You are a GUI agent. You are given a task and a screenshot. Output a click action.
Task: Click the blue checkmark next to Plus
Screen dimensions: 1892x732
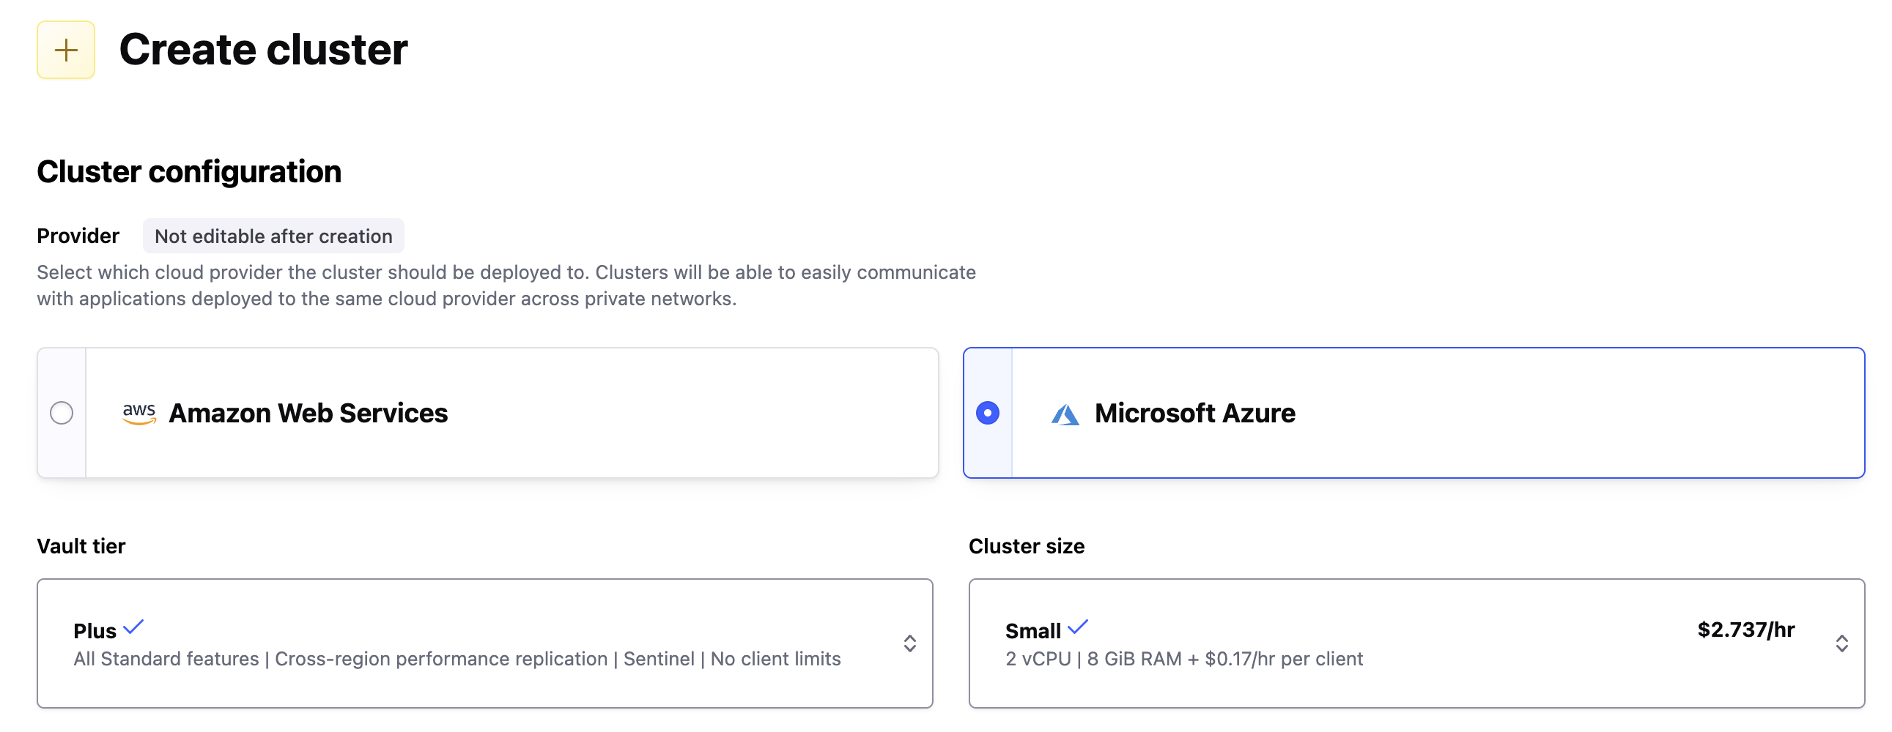pos(133,627)
